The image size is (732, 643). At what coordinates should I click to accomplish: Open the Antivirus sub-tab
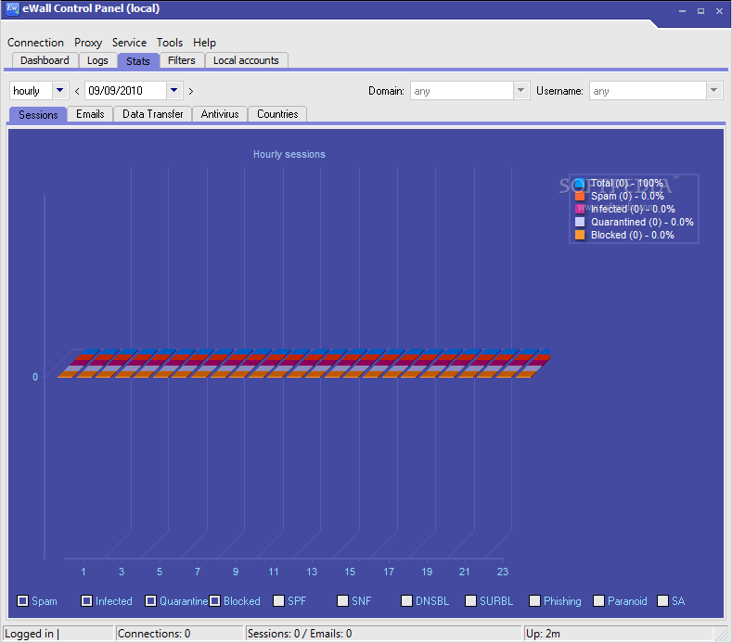pos(219,114)
